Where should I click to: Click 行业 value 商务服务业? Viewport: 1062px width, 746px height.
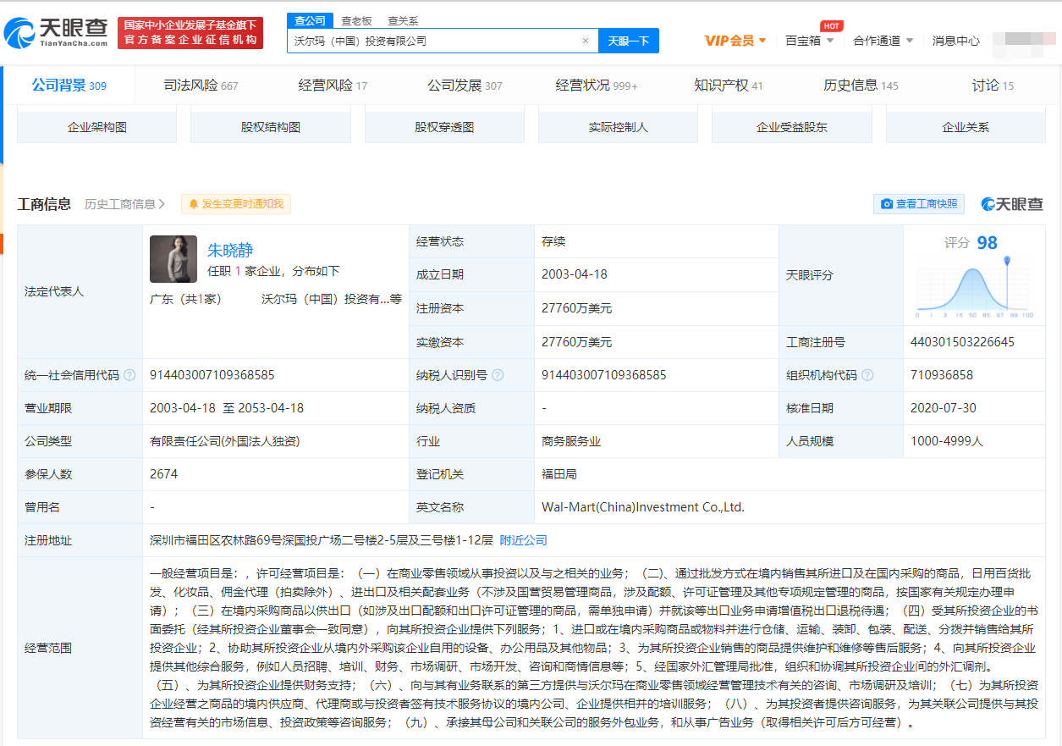click(571, 441)
